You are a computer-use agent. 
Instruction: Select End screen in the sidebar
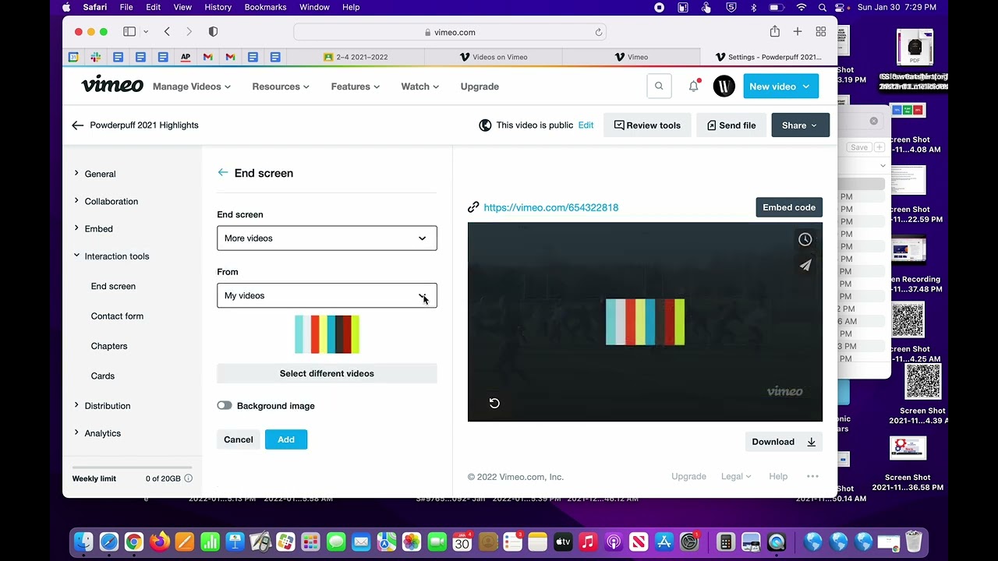(113, 286)
